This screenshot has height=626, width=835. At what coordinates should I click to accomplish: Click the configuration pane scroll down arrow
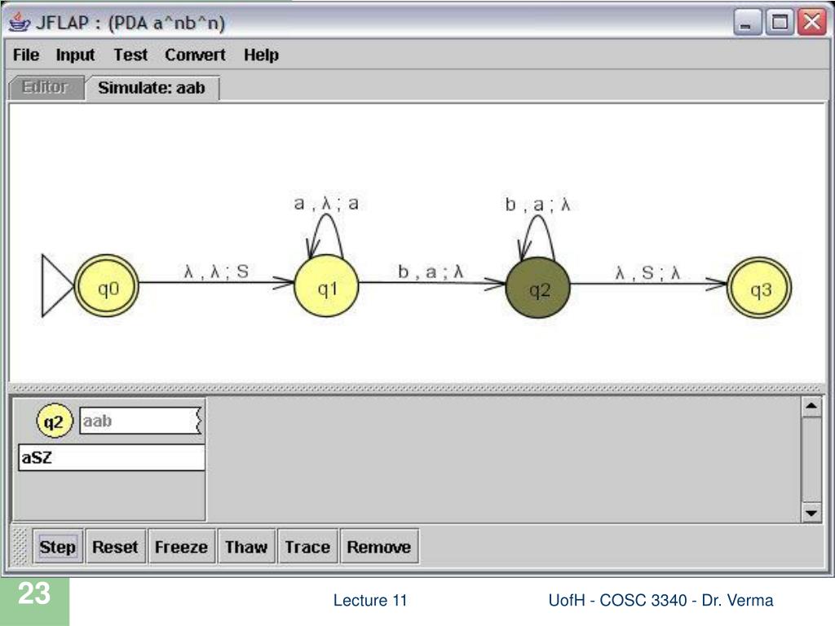pyautogui.click(x=811, y=513)
